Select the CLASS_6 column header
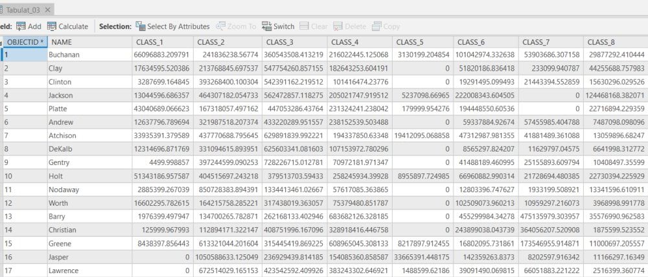648x277 pixels. point(486,42)
